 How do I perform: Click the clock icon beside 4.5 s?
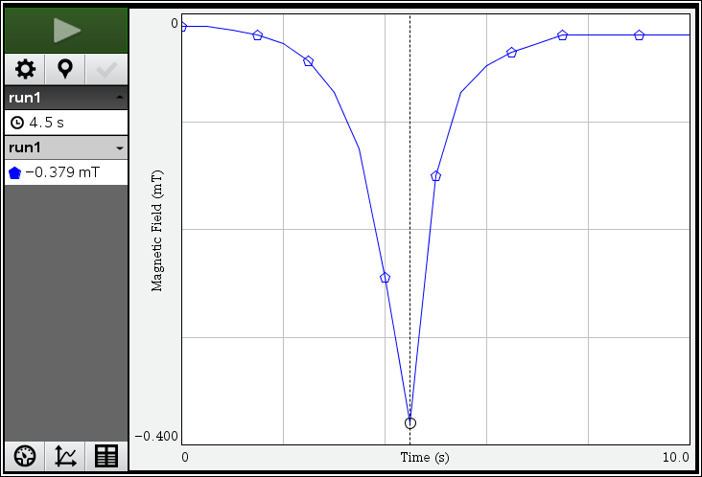[16, 123]
